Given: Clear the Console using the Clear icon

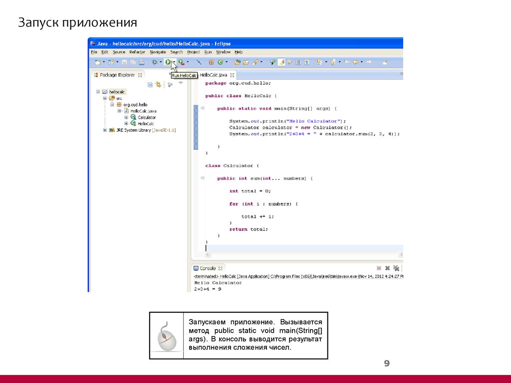Looking at the screenshot, I should pyautogui.click(x=378, y=268).
